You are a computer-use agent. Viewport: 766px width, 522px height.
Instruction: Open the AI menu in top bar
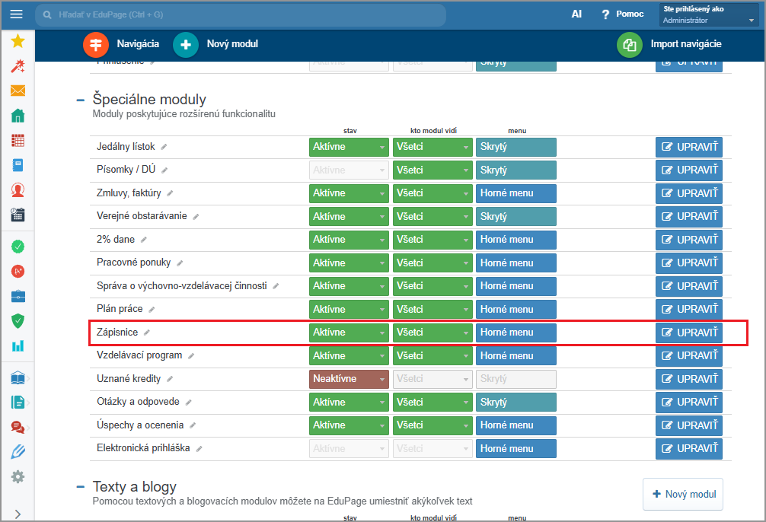coord(576,14)
